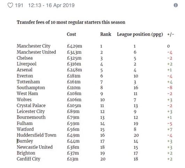Select the Burnley team name
Screen dimensions: 185x168
(25, 141)
